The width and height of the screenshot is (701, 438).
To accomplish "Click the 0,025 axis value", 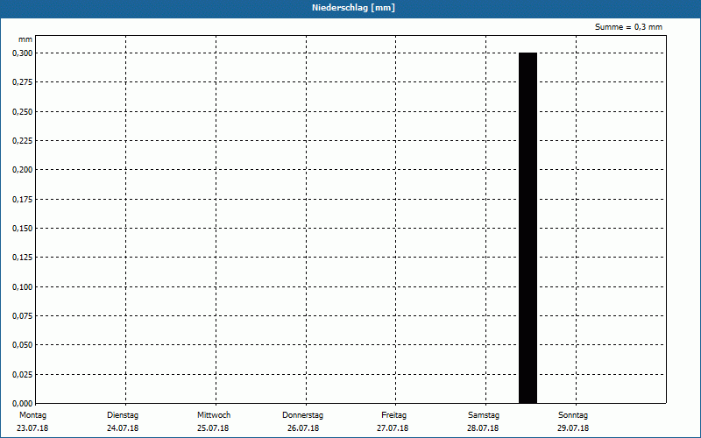I will (x=23, y=375).
